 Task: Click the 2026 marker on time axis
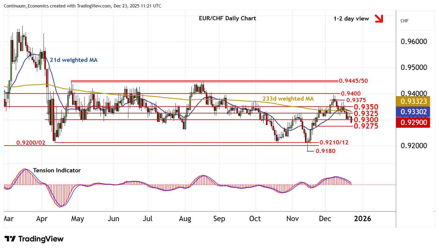[362, 219]
